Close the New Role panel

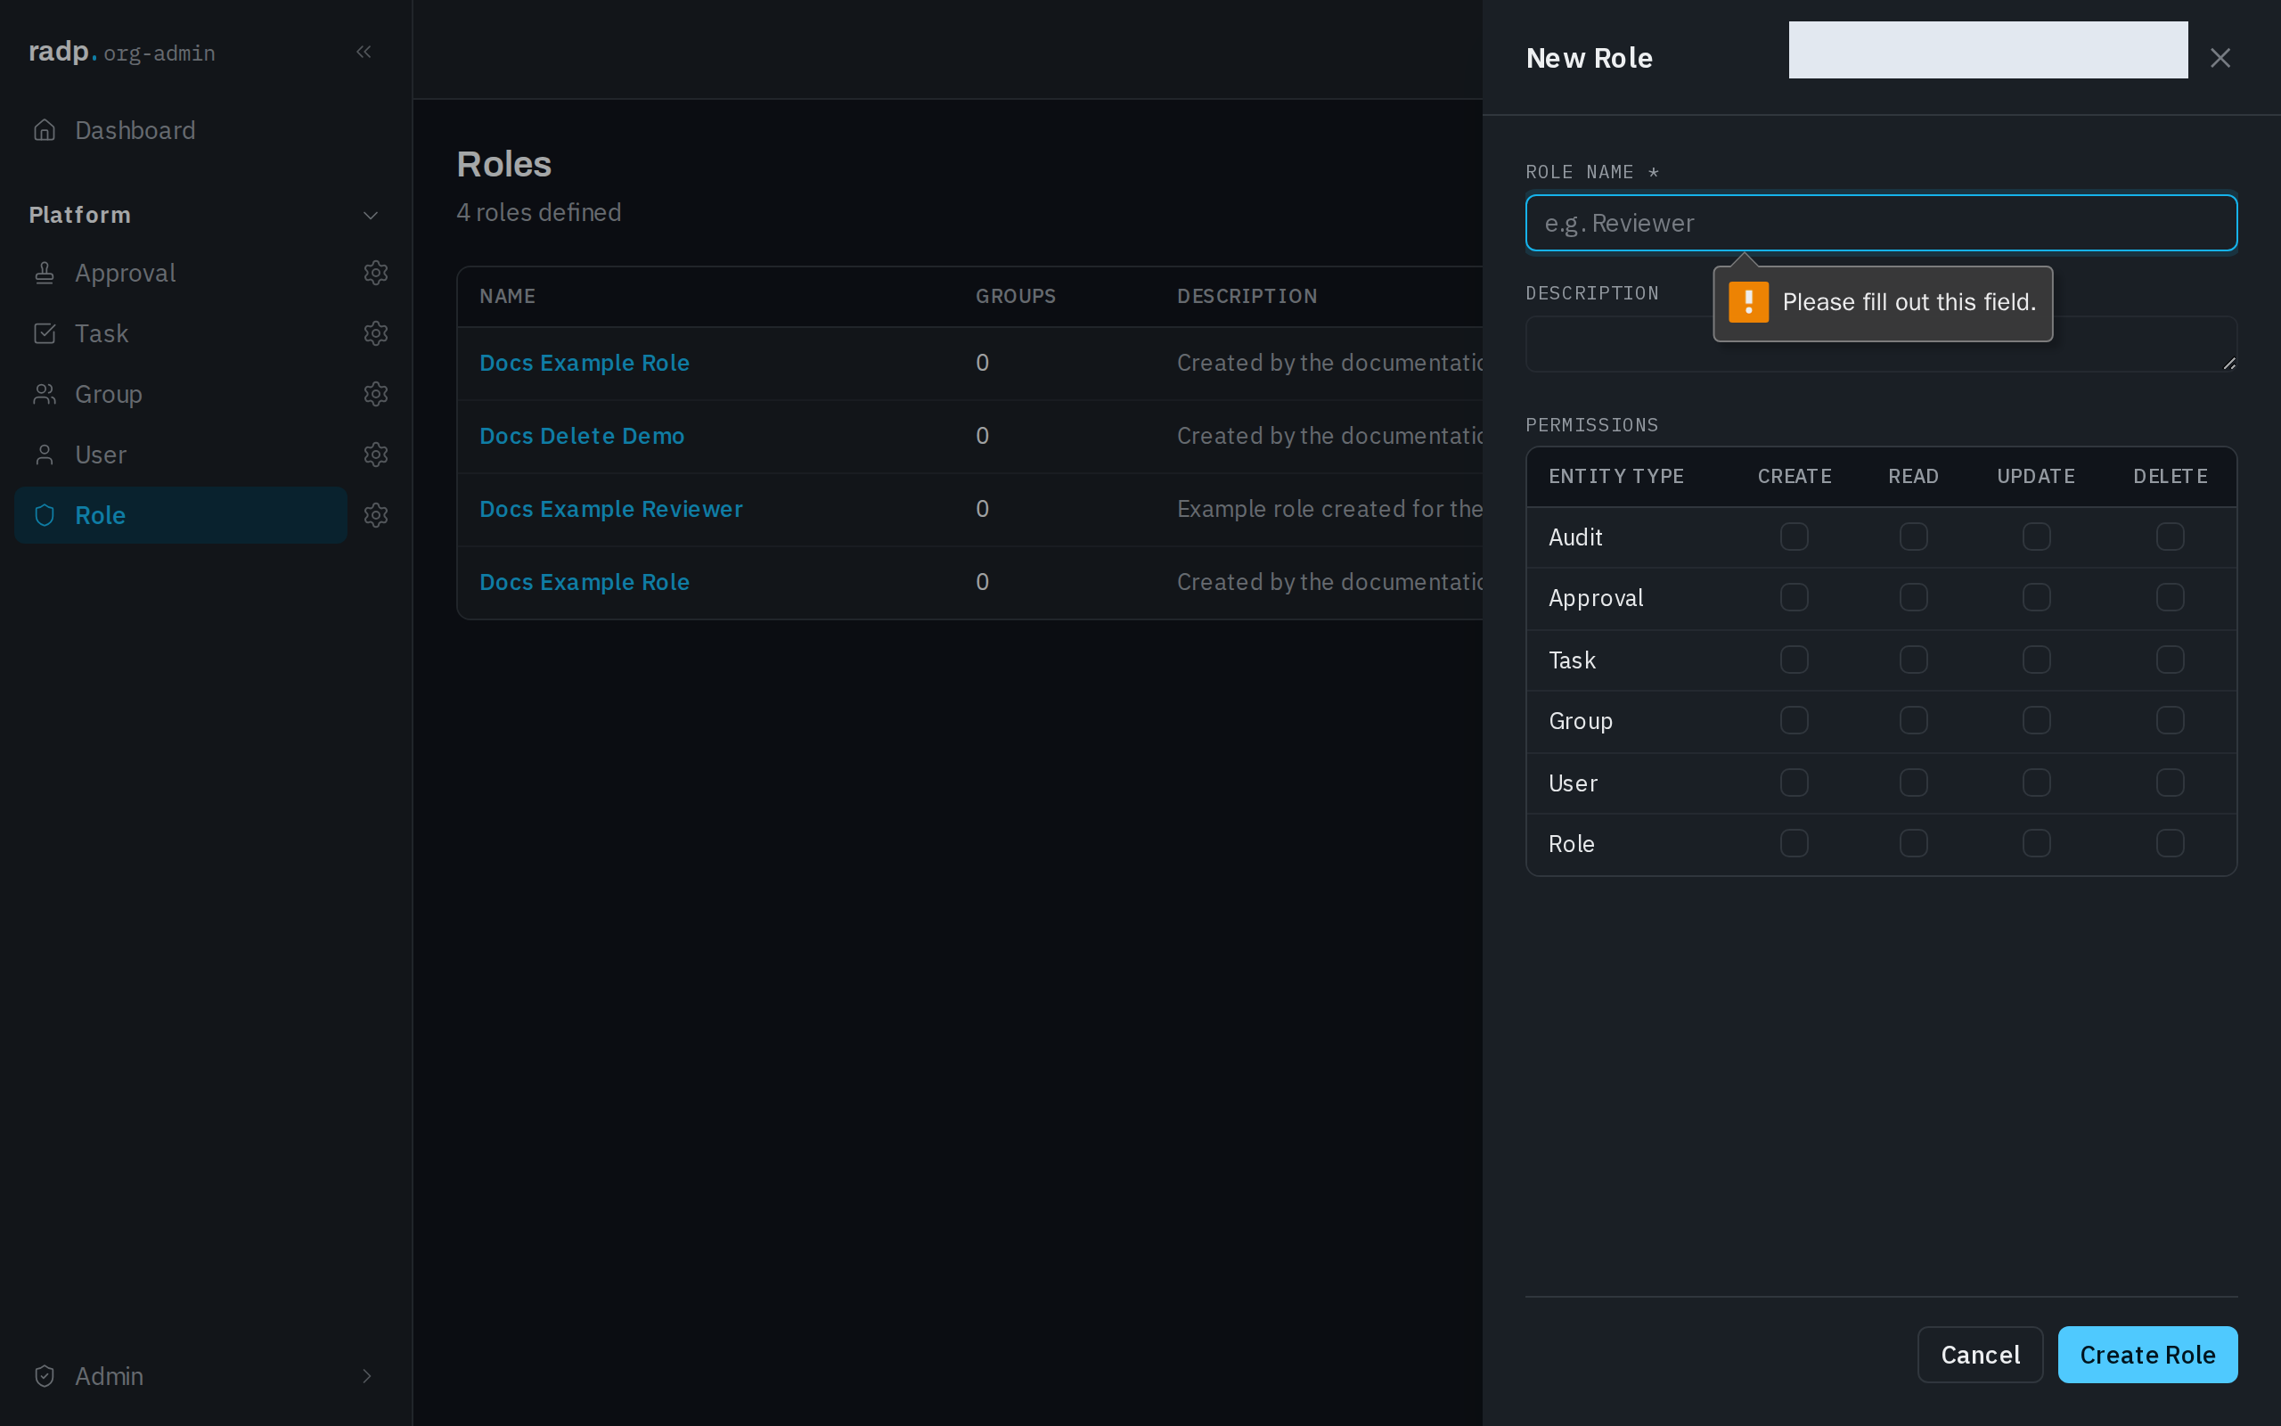(x=2220, y=59)
